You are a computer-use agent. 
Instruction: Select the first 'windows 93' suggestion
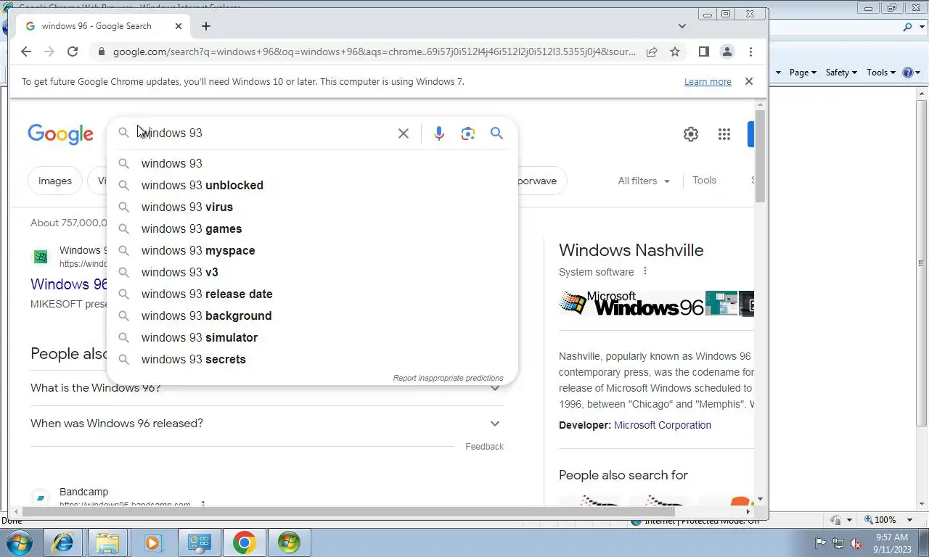[312, 163]
